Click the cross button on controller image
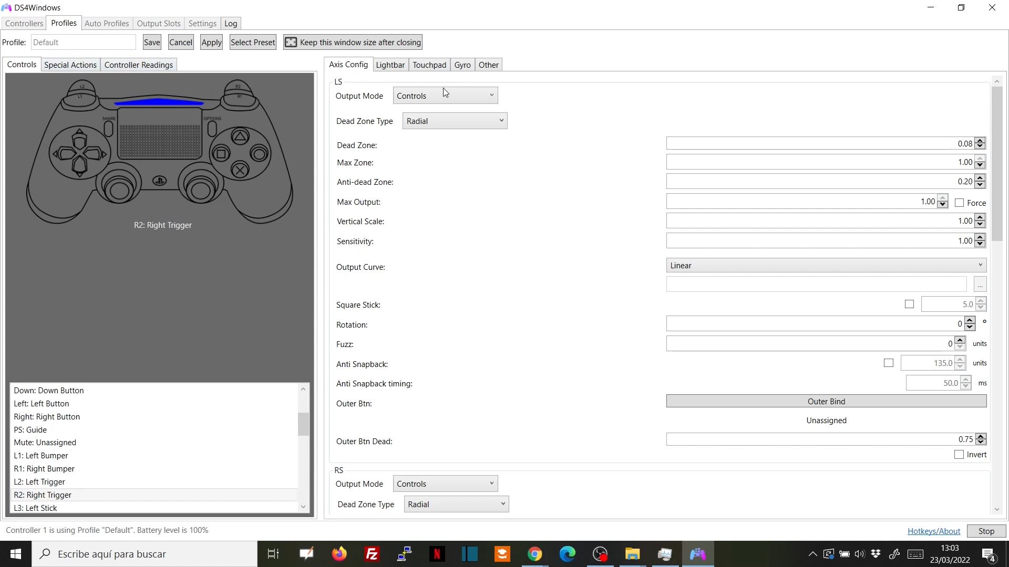The height and width of the screenshot is (567, 1009). click(240, 170)
